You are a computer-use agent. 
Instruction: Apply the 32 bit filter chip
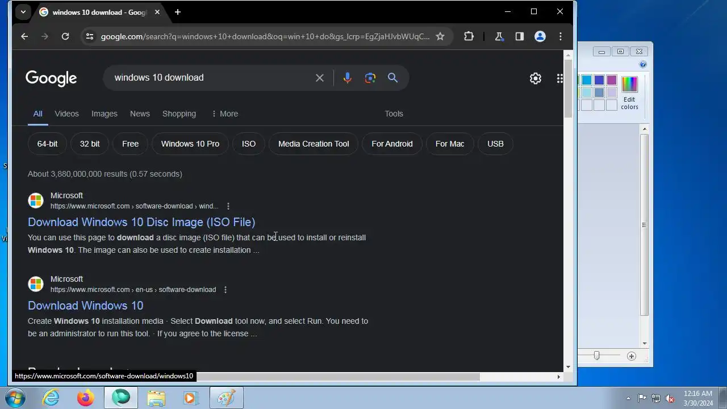90,144
